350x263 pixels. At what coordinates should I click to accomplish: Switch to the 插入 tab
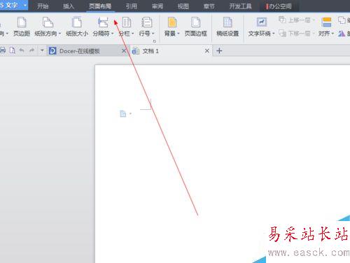click(x=69, y=6)
